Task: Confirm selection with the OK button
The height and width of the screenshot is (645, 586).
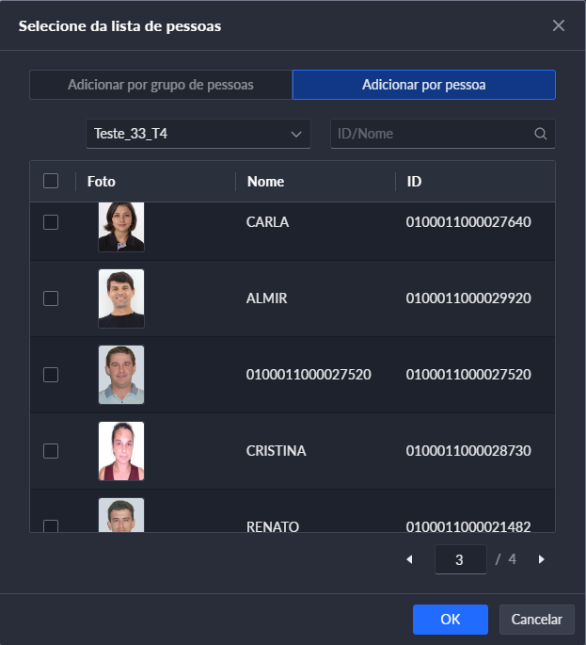Action: pyautogui.click(x=450, y=620)
